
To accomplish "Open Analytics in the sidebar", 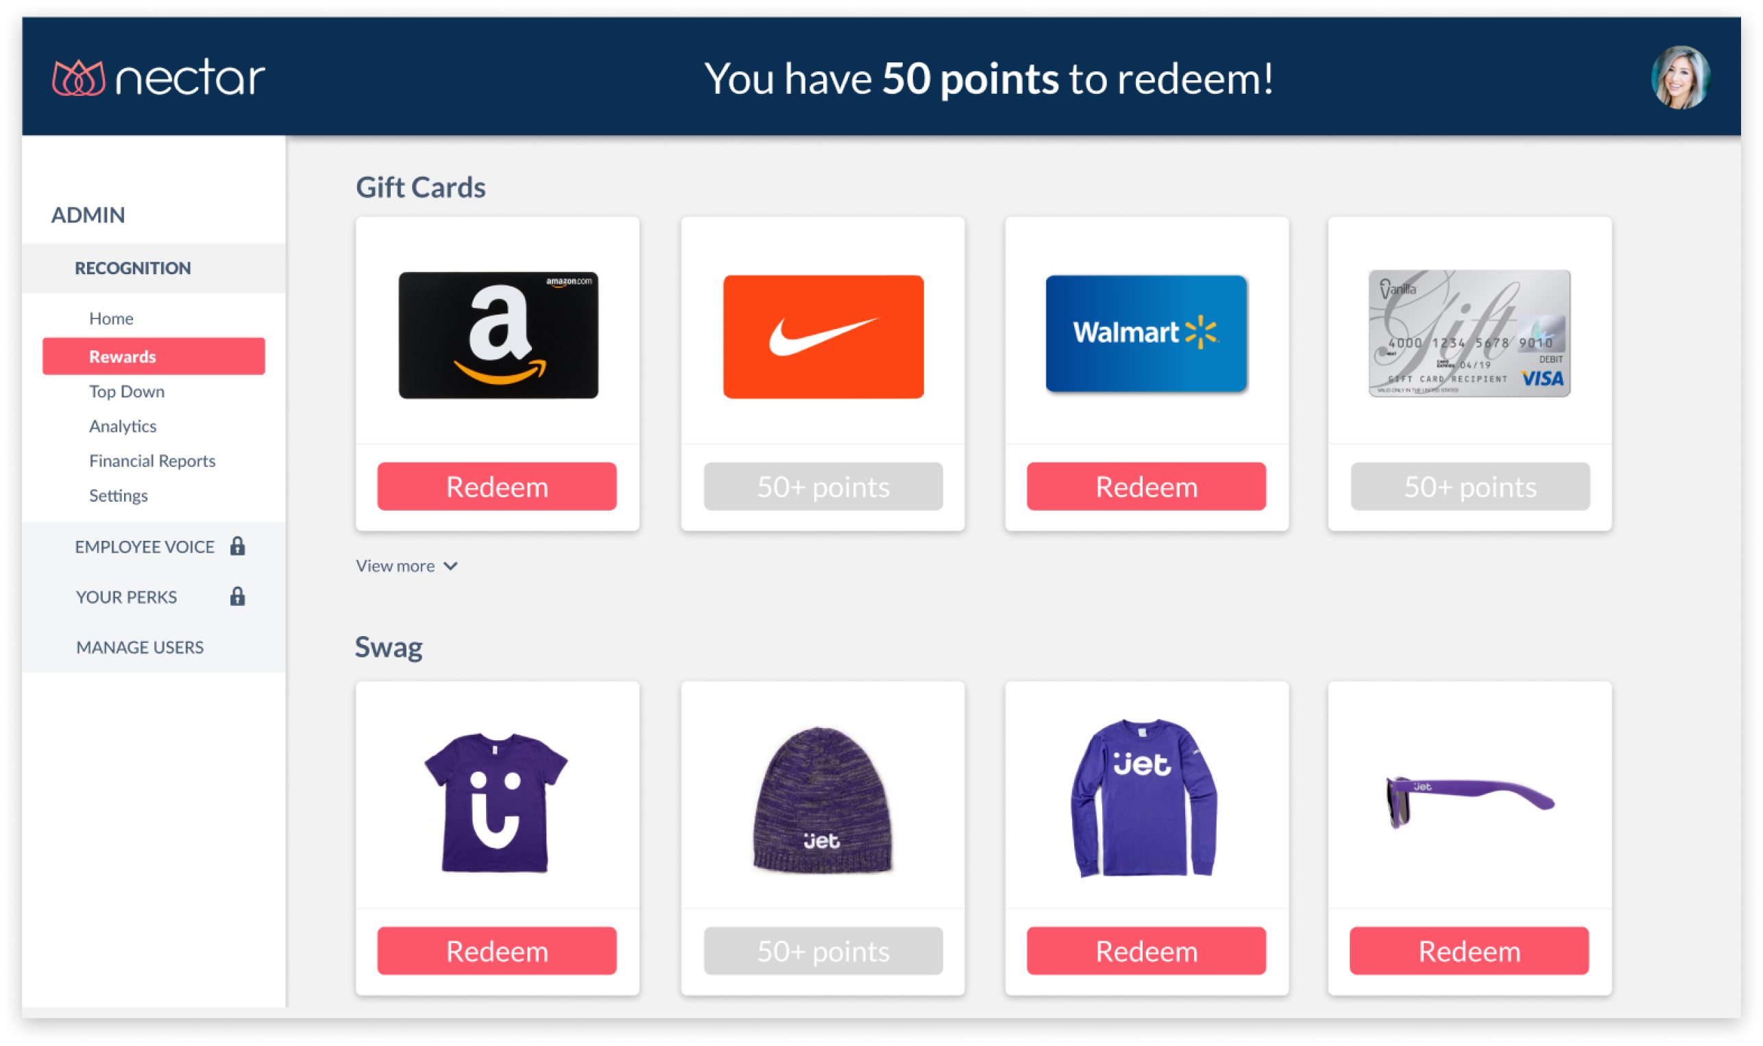I will click(x=123, y=426).
